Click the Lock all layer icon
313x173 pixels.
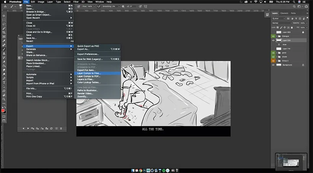[x=292, y=27]
